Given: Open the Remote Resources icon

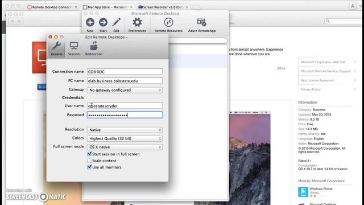Looking at the screenshot, I should (x=168, y=23).
